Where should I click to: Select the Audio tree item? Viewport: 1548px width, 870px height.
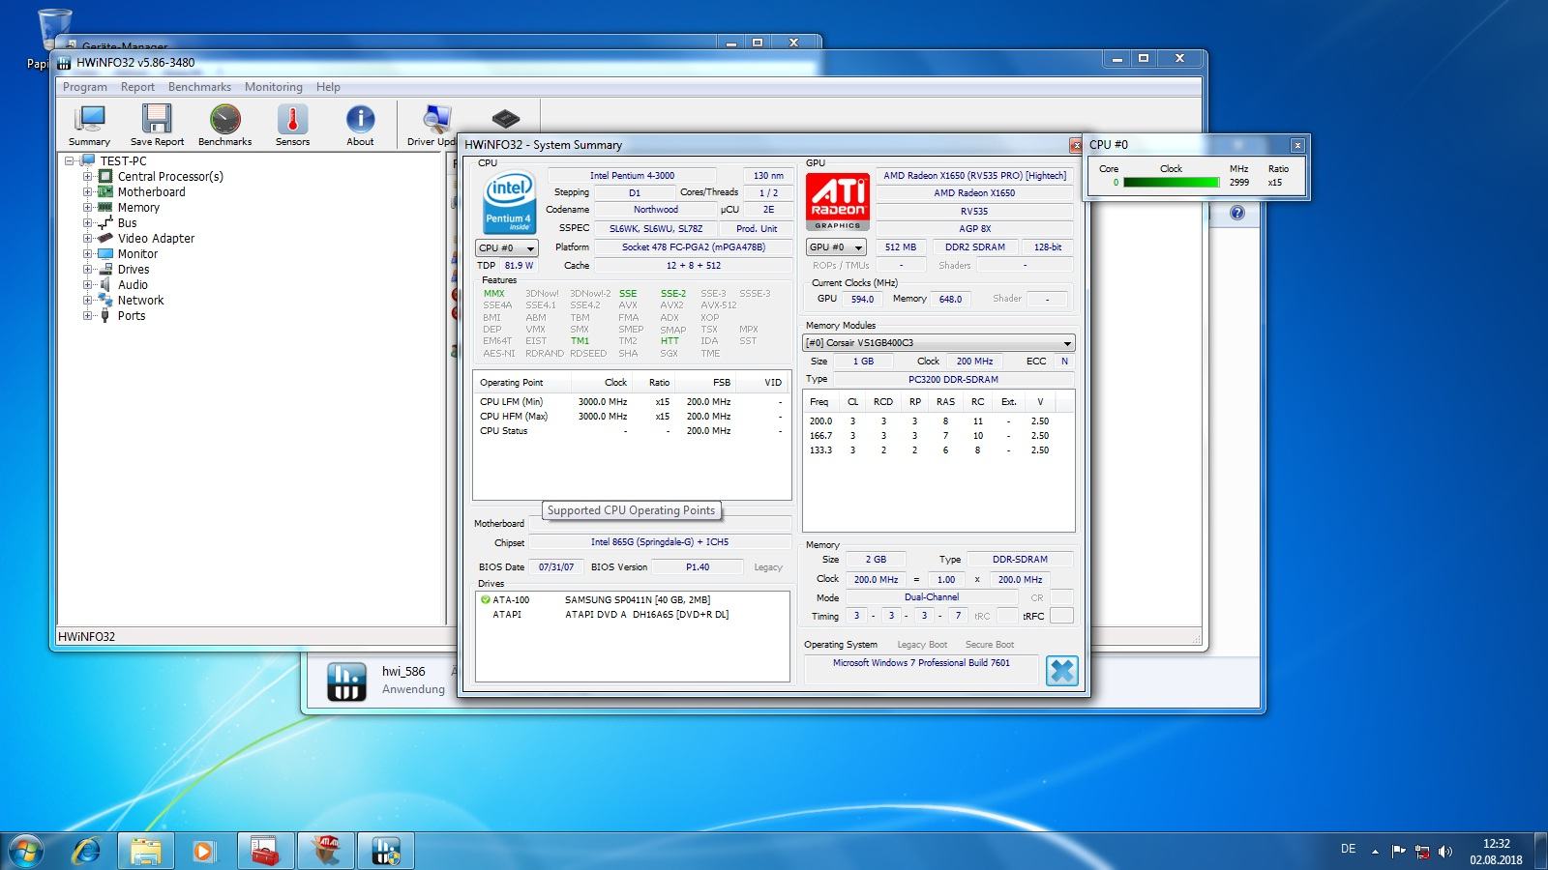coord(133,285)
